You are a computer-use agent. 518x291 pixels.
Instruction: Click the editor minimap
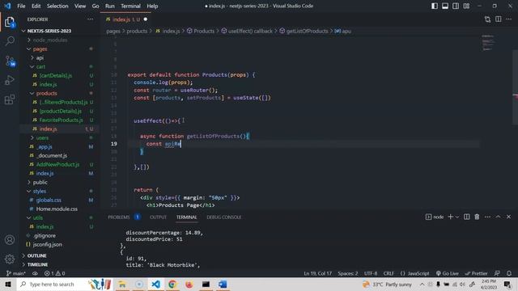pyautogui.click(x=488, y=42)
